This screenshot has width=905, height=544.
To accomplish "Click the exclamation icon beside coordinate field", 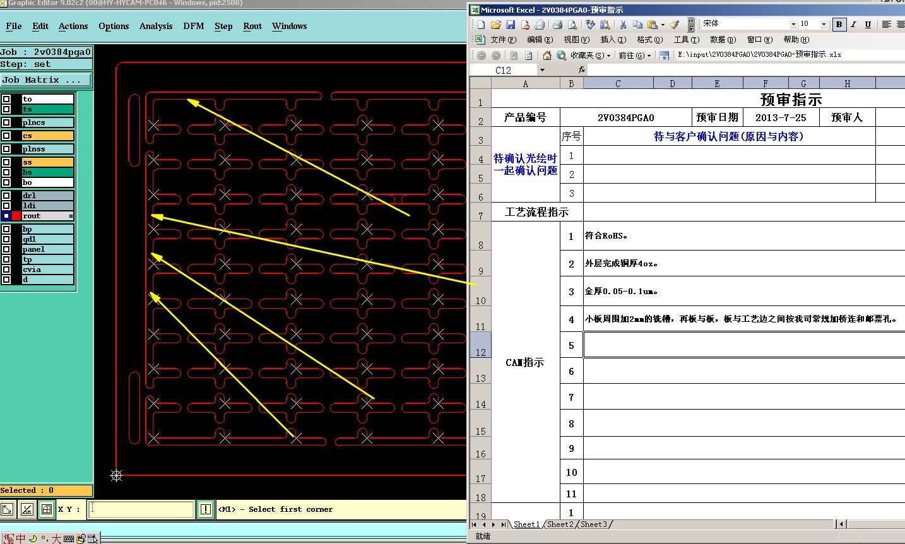I will coord(206,509).
